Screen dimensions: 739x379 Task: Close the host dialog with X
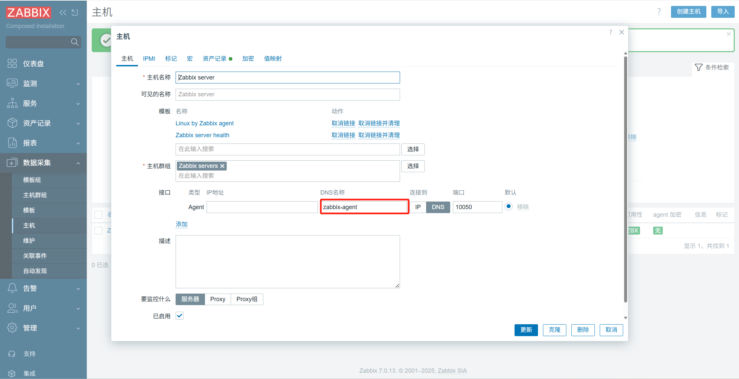click(621, 32)
